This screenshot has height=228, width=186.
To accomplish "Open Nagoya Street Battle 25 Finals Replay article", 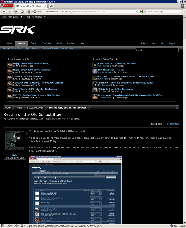I will (x=31, y=64).
